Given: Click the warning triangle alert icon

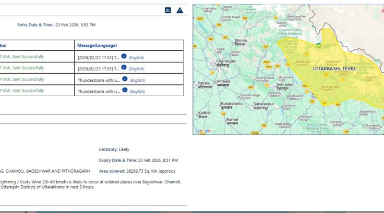Looking at the screenshot, I should click(180, 10).
